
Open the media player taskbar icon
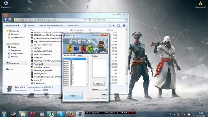coord(42,114)
